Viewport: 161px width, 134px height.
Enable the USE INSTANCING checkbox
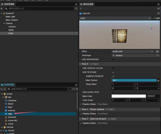[x=113, y=60]
